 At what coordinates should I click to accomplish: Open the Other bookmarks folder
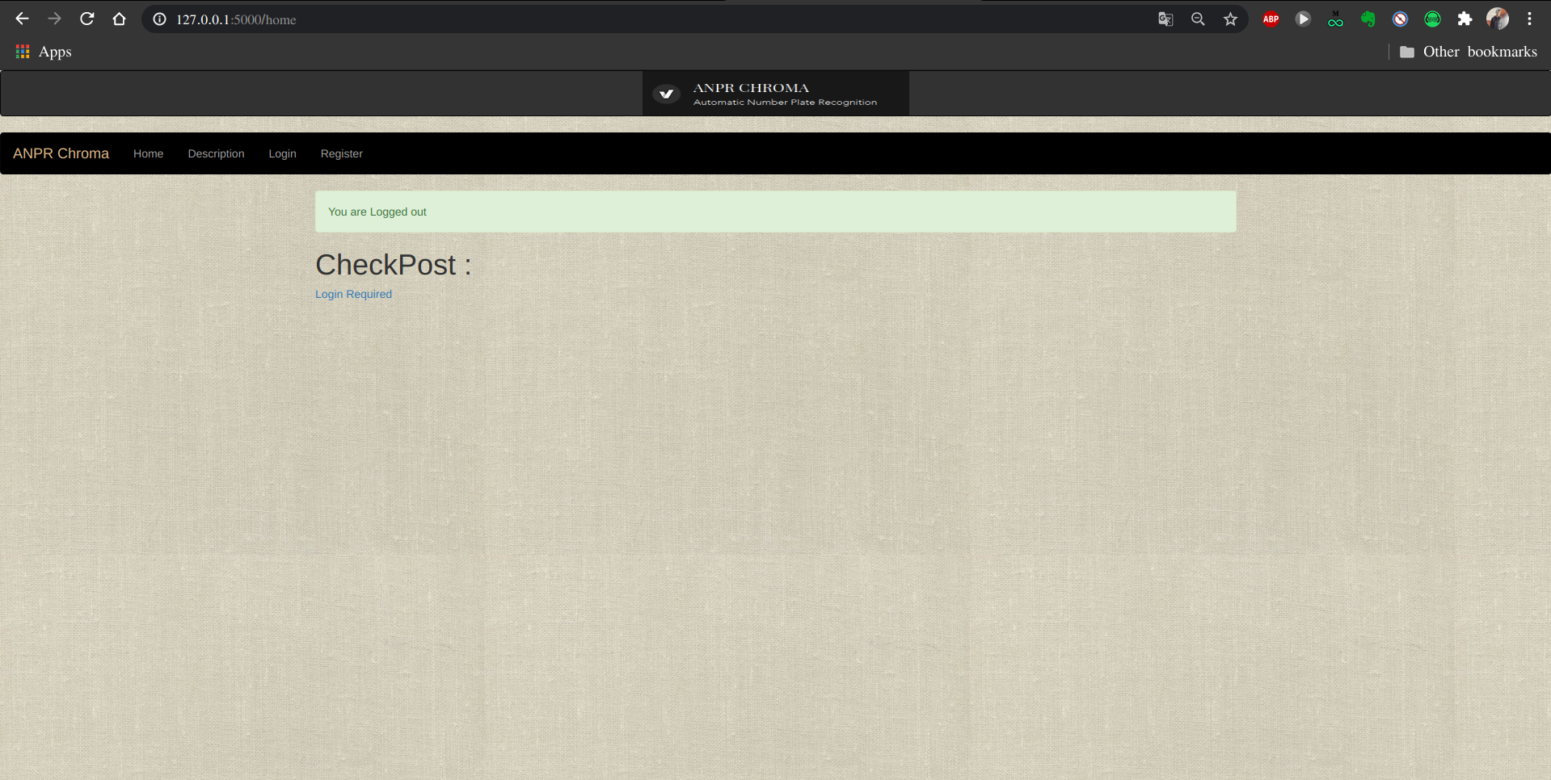click(x=1468, y=52)
